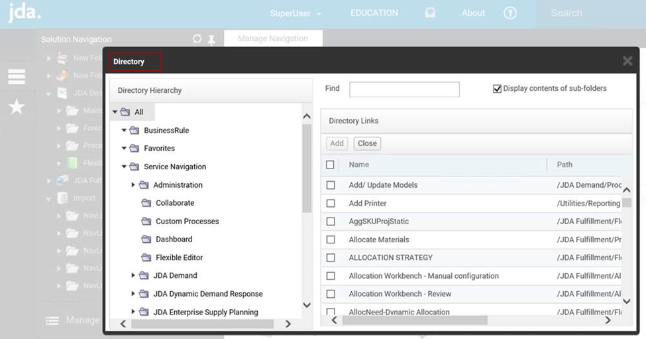The height and width of the screenshot is (339, 646).
Task: Click JDA Demand folder icon
Action: [144, 275]
